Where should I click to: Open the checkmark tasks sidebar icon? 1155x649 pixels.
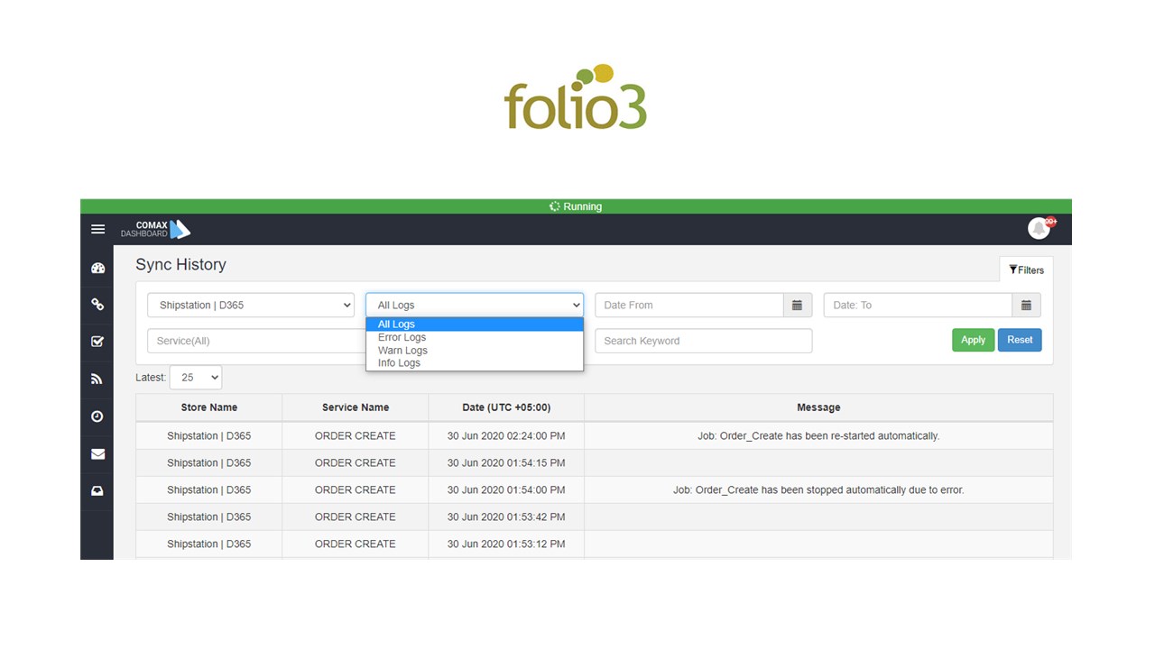[x=97, y=342]
